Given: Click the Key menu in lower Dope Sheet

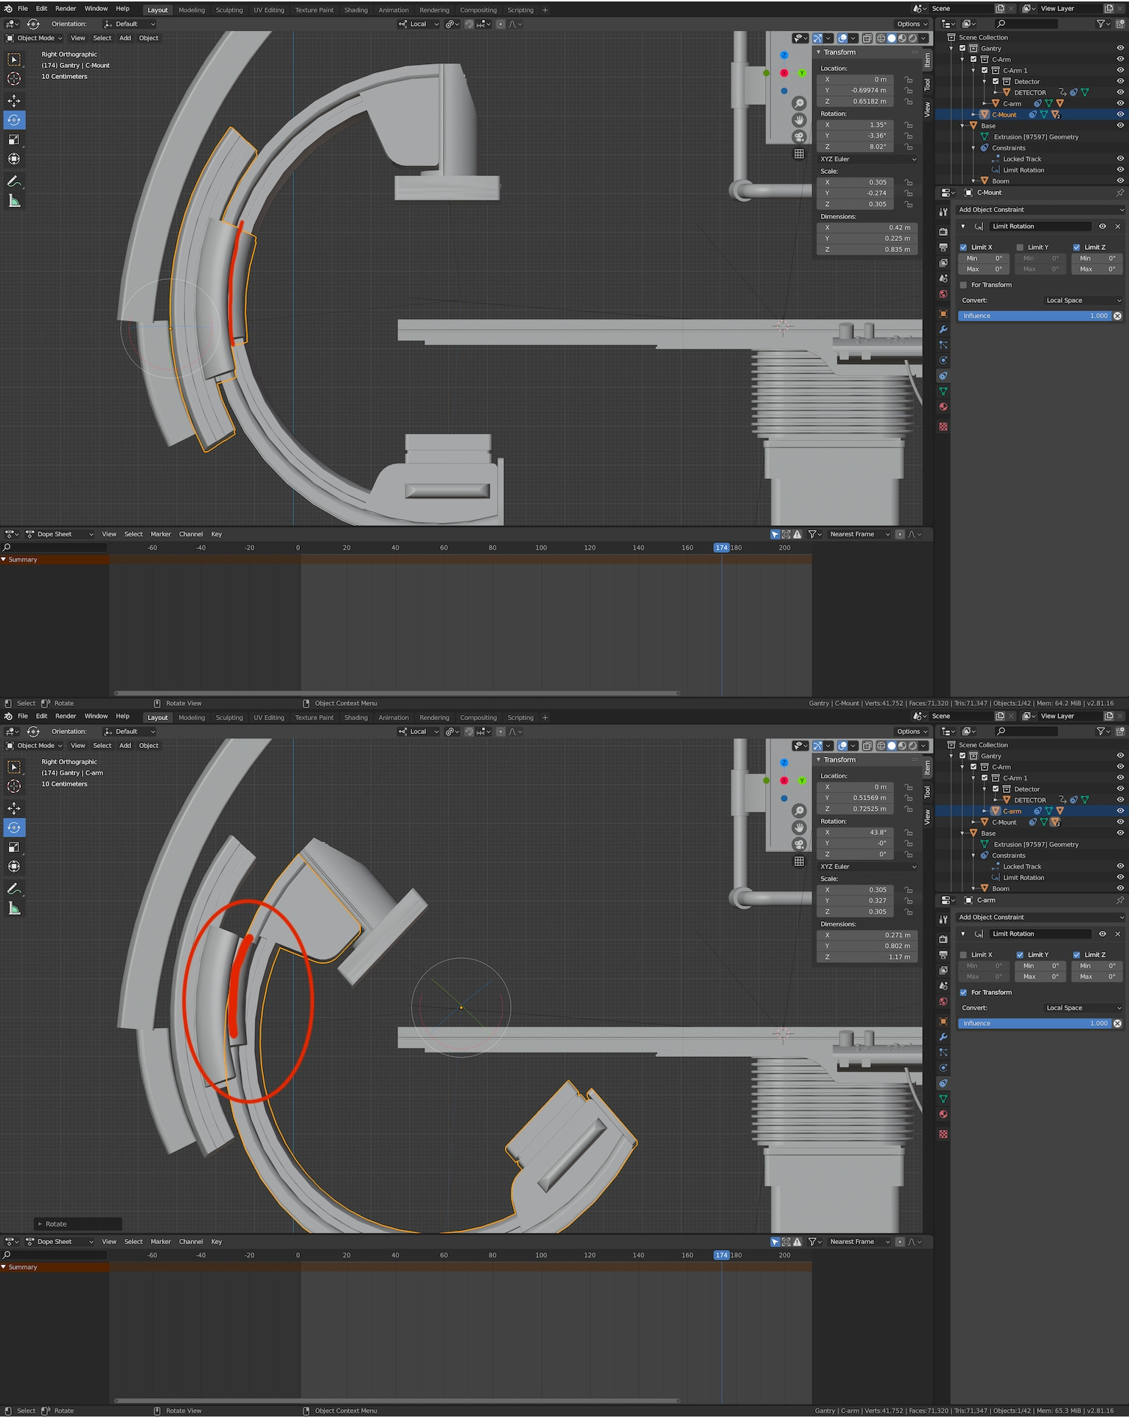Looking at the screenshot, I should coord(217,1242).
